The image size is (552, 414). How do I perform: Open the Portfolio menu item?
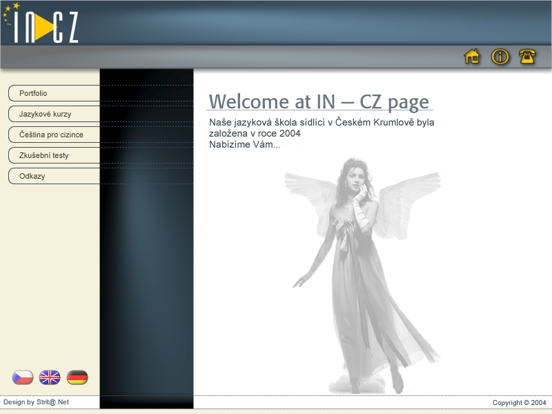[x=55, y=93]
